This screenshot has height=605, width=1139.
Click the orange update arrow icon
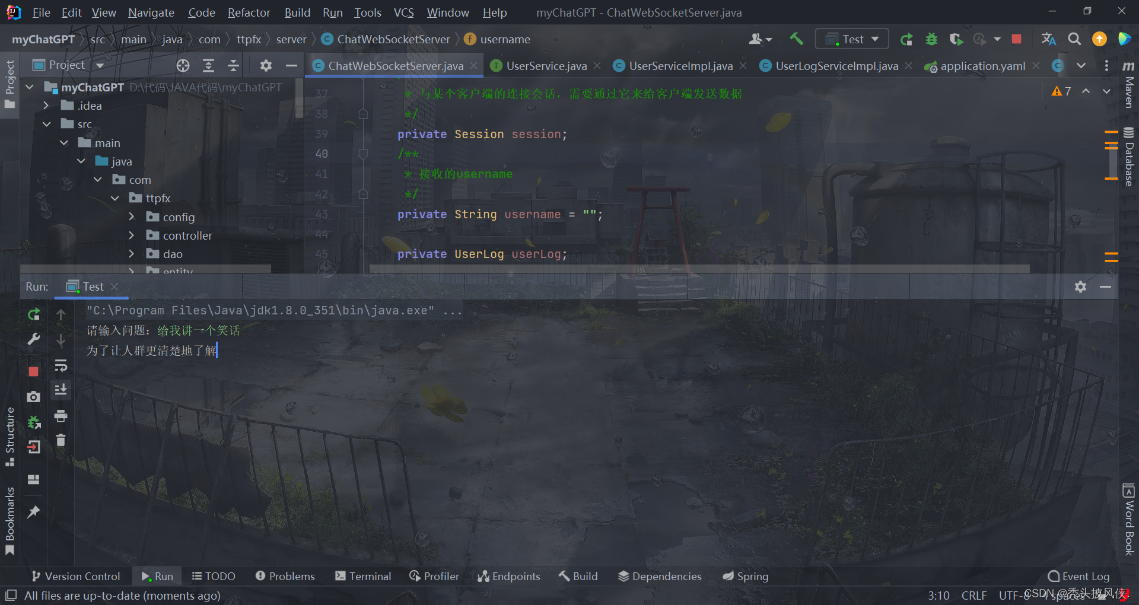tap(1099, 39)
